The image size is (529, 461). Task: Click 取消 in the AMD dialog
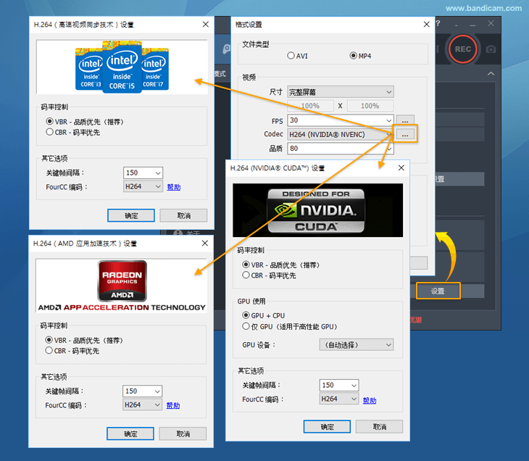point(183,433)
